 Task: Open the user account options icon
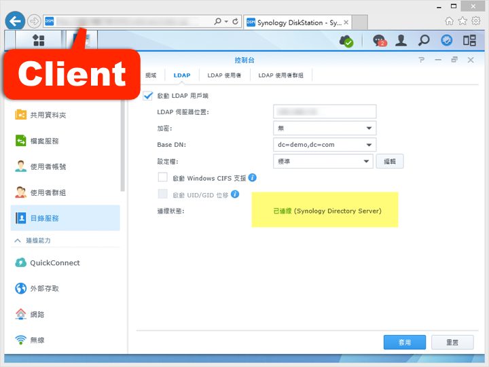pos(401,41)
